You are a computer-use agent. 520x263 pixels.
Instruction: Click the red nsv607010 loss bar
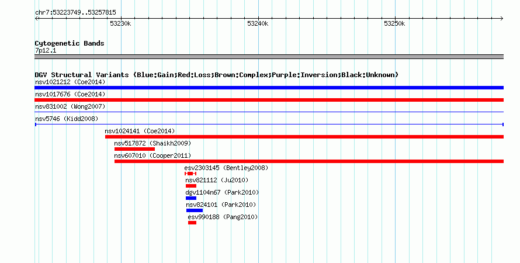[x=309, y=161]
